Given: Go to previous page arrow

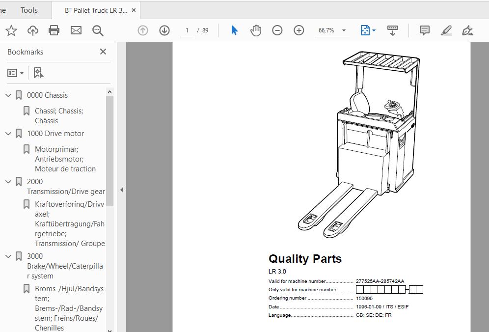Looking at the screenshot, I should pos(143,30).
